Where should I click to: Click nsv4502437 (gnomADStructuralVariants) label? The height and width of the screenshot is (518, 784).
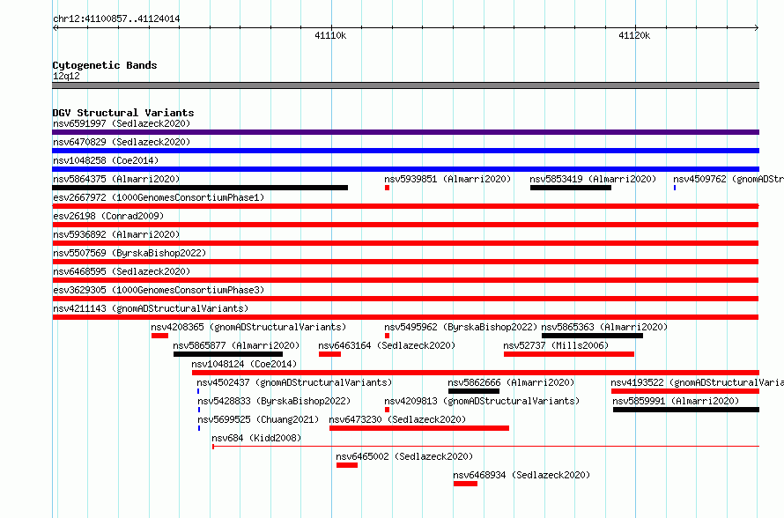pyautogui.click(x=294, y=382)
